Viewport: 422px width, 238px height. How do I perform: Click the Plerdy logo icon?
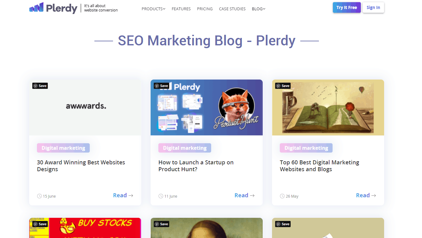[36, 7]
